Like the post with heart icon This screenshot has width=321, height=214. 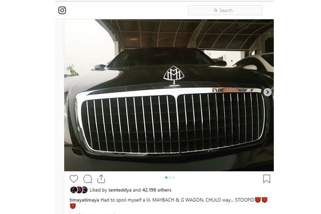pyautogui.click(x=74, y=179)
